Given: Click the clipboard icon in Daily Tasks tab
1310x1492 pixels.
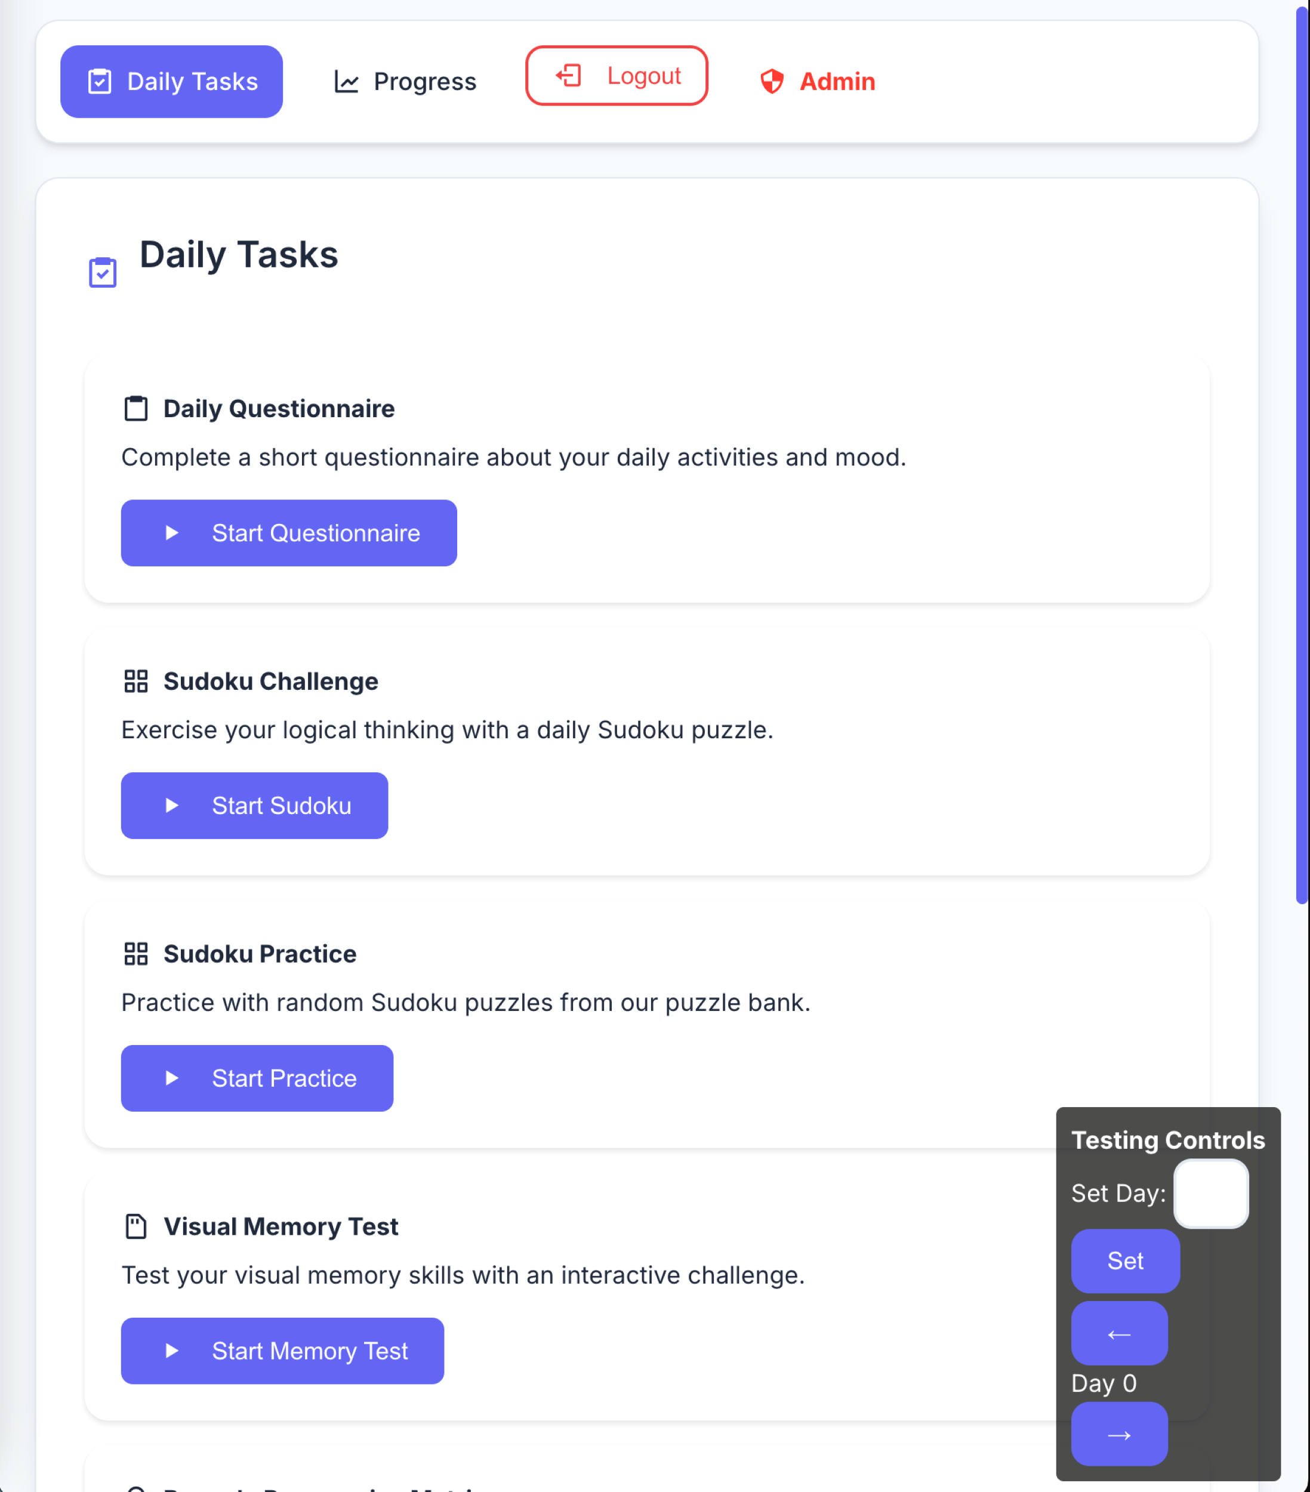Looking at the screenshot, I should click(x=99, y=81).
